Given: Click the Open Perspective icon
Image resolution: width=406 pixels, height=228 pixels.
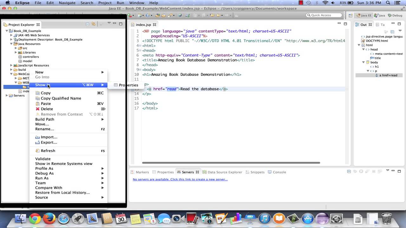Looking at the screenshot, I should click(x=351, y=15).
